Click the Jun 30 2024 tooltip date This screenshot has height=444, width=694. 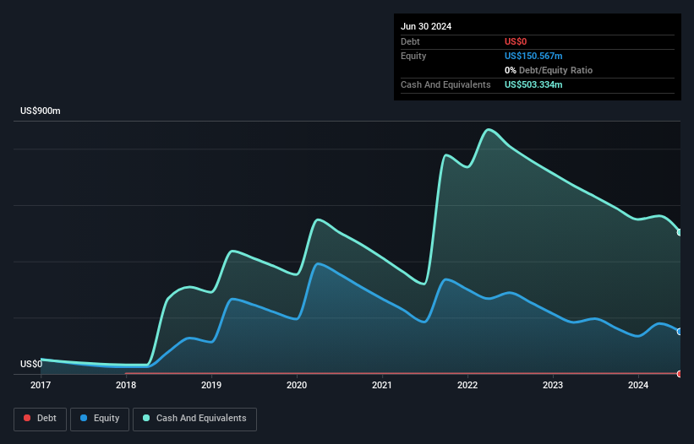pyautogui.click(x=426, y=26)
